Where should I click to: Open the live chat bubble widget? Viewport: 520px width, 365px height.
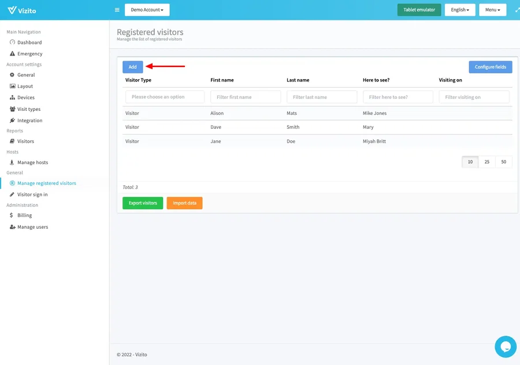tap(505, 347)
